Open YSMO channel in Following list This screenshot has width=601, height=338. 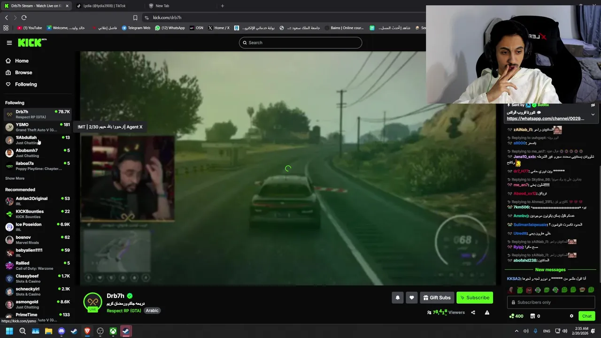tap(38, 127)
